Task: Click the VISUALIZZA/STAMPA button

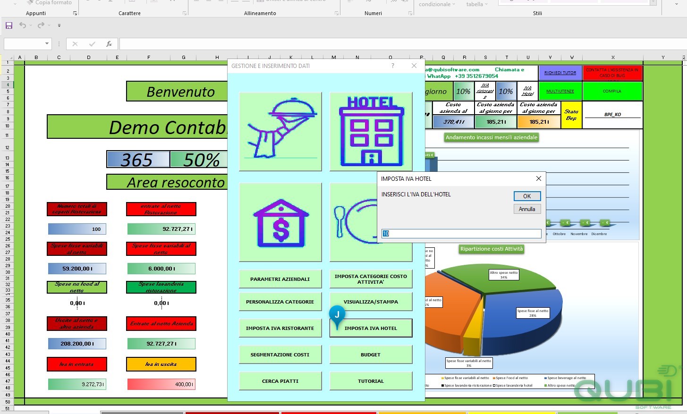Action: tap(371, 302)
